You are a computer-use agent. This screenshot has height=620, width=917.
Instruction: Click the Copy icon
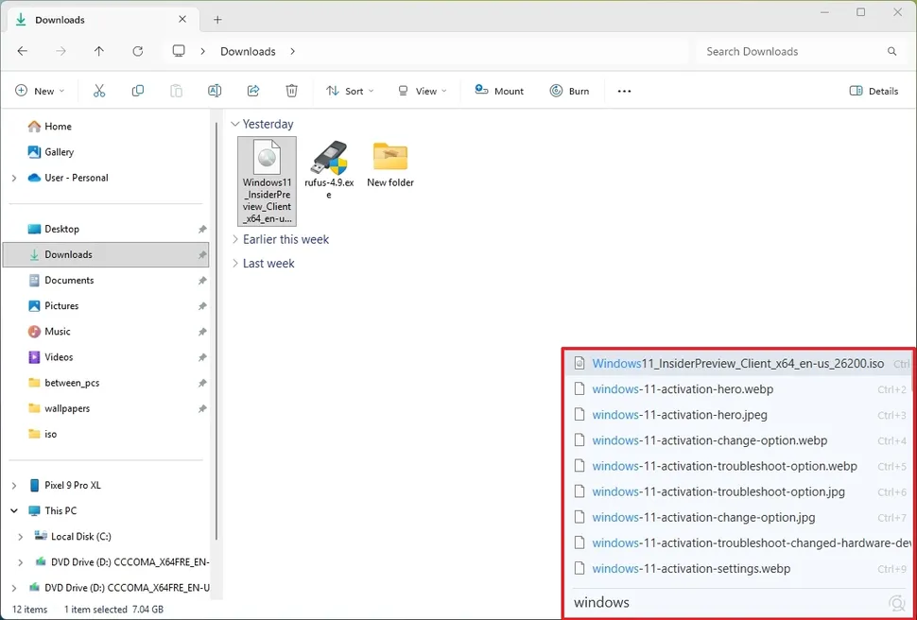point(137,90)
